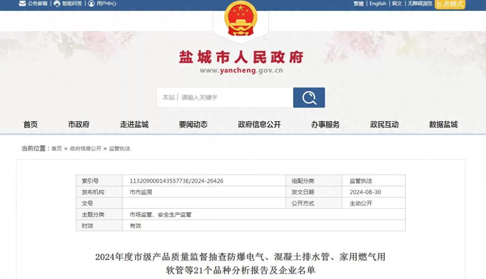
Task: Switch site language to English
Action: (377, 4)
